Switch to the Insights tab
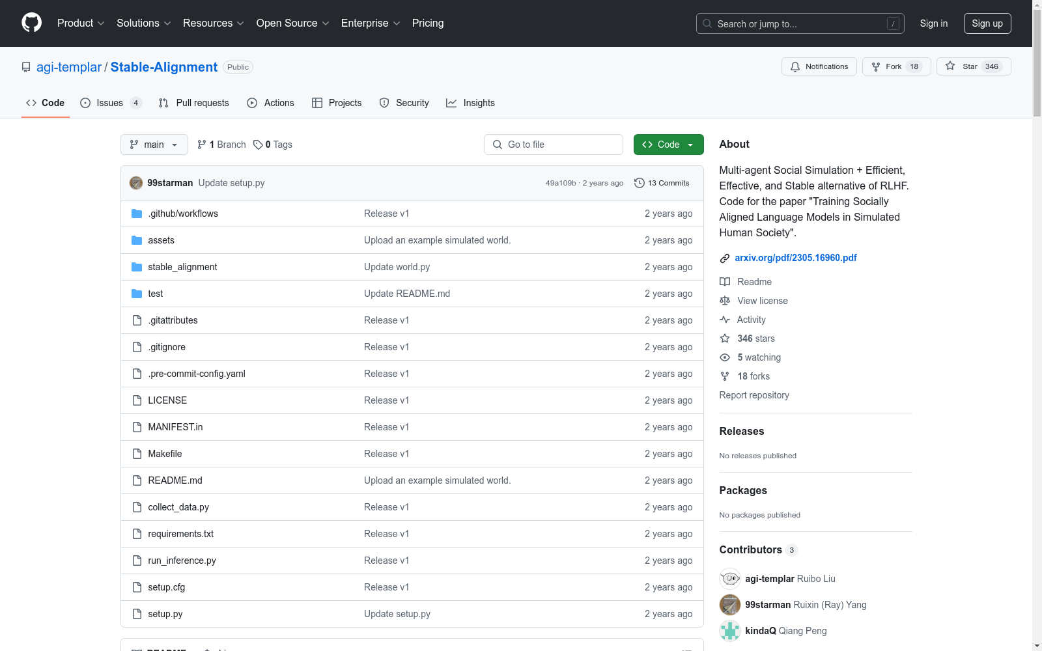The image size is (1042, 651). (470, 103)
